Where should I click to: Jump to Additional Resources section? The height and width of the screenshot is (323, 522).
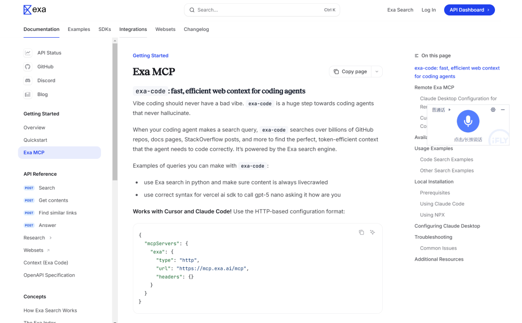click(x=439, y=259)
